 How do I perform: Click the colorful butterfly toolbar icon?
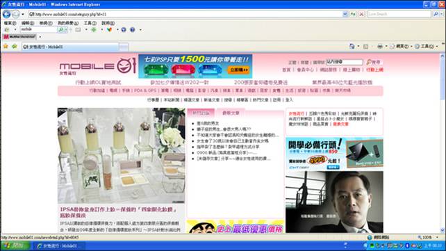click(x=110, y=30)
